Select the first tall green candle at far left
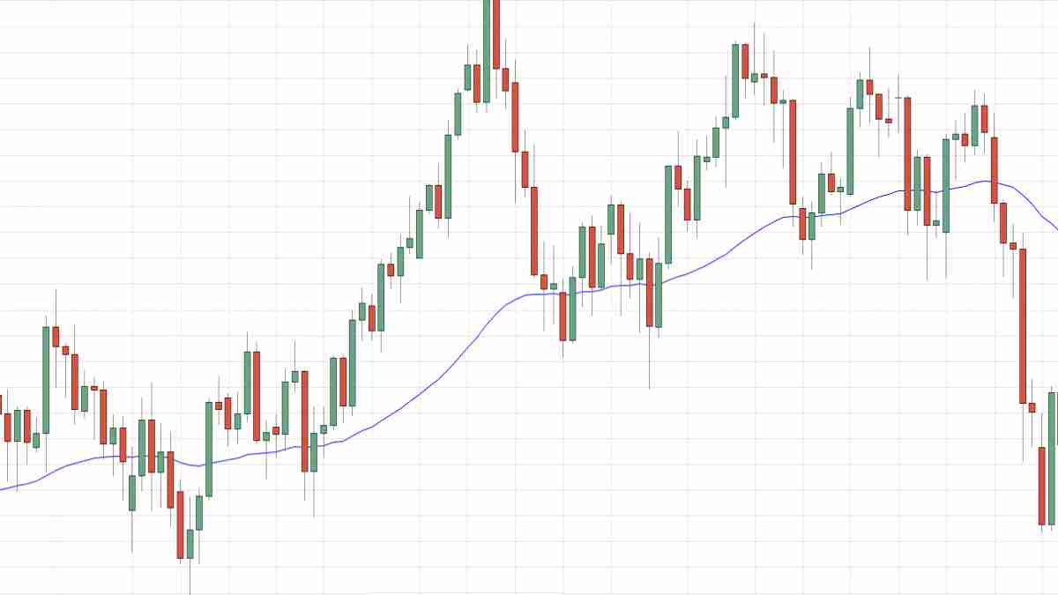This screenshot has height=595, width=1058. 46,379
